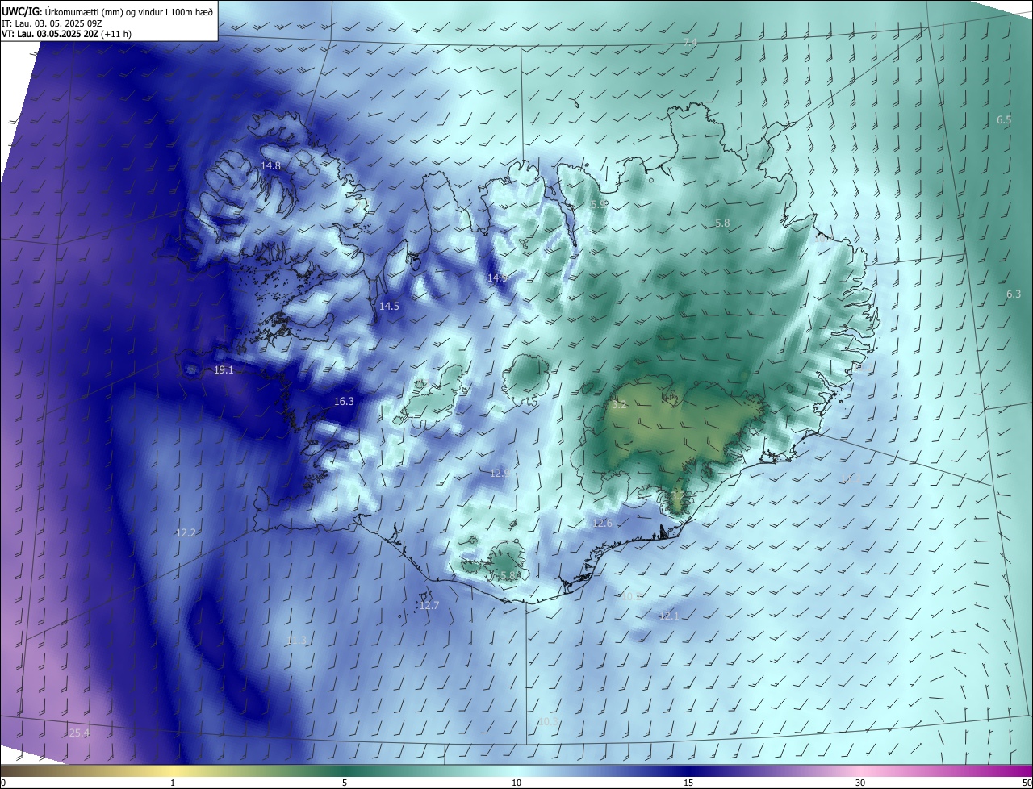
Task: Click the 12.1 value label on map
Action: click(x=670, y=616)
